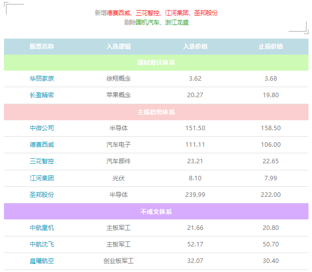Viewport: 312px width, 272px height.
Task: Open the 中航重机 stock link
Action: (42, 228)
